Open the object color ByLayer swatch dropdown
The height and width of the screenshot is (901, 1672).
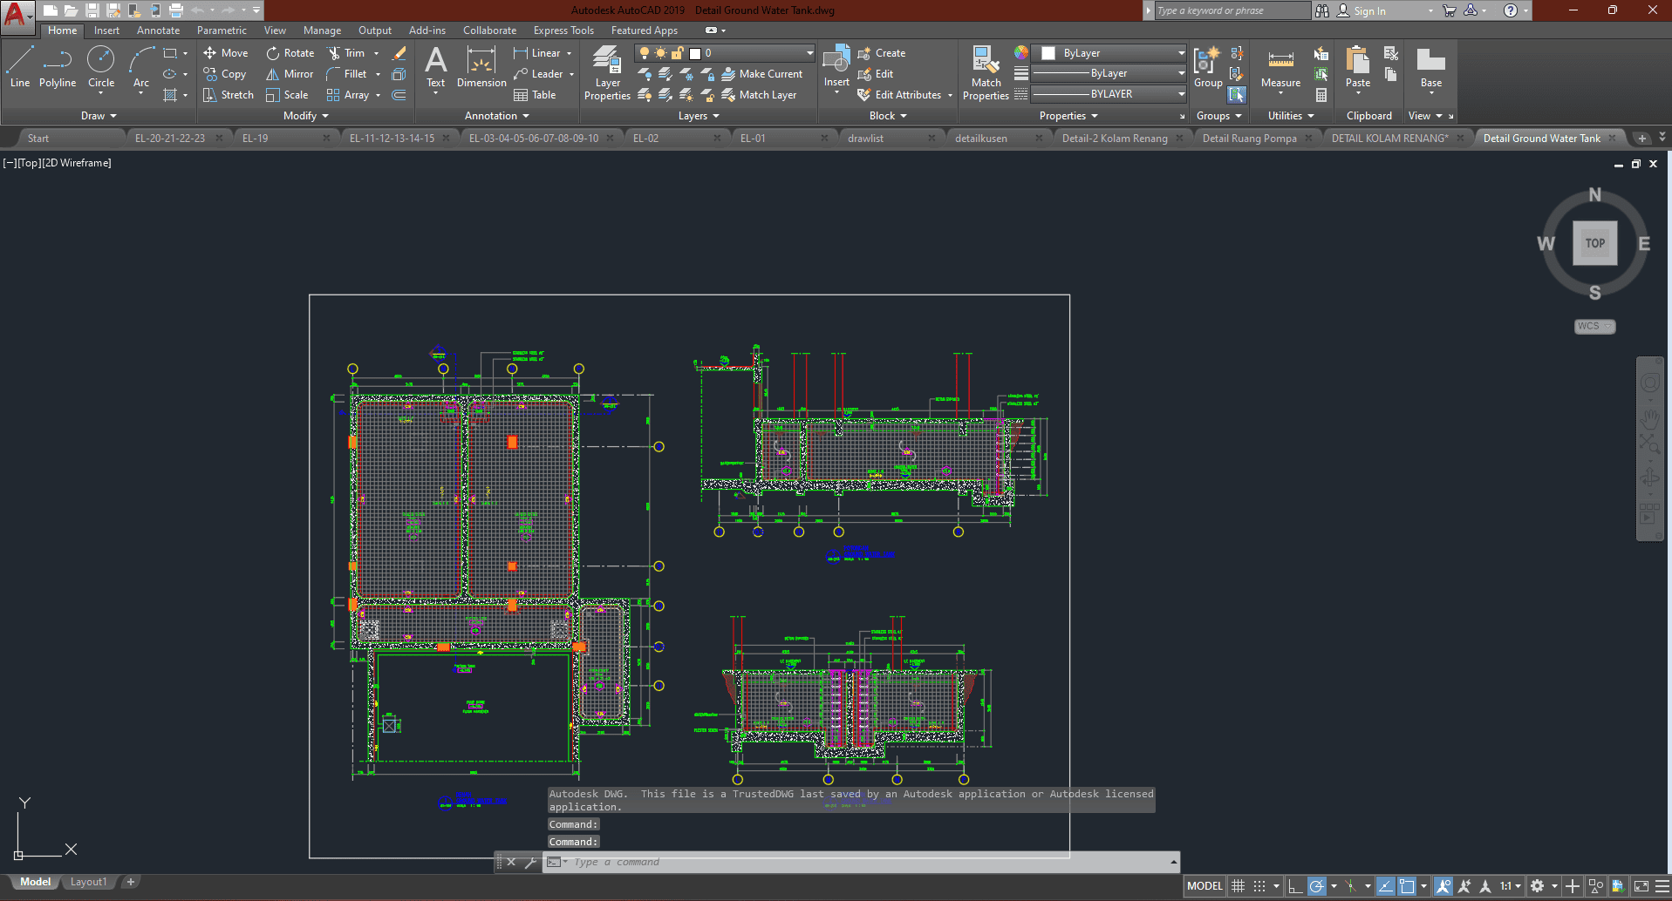pyautogui.click(x=1109, y=53)
